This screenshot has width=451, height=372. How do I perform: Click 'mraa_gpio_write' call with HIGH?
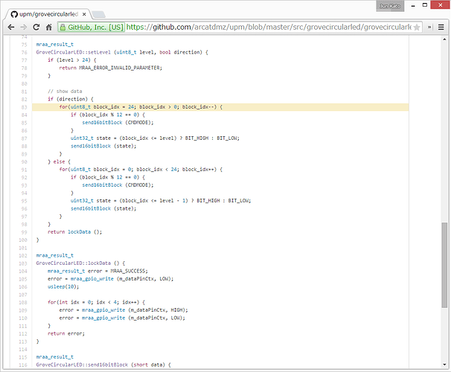[x=103, y=310]
